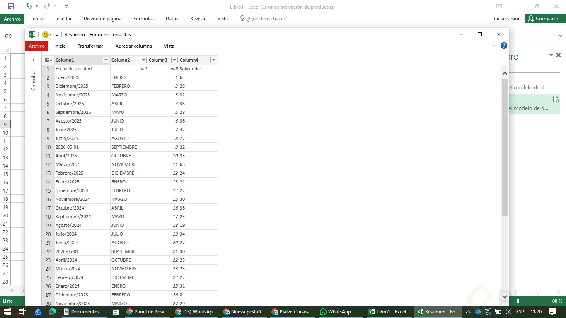Open Excel's ribbon display options icon
Viewport: 566px width, 318px height.
(499, 7)
